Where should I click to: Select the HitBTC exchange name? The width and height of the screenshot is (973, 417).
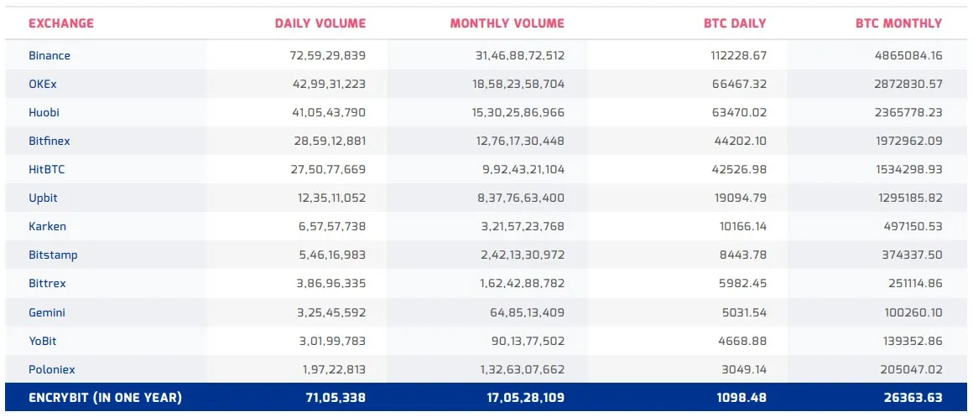(x=46, y=169)
